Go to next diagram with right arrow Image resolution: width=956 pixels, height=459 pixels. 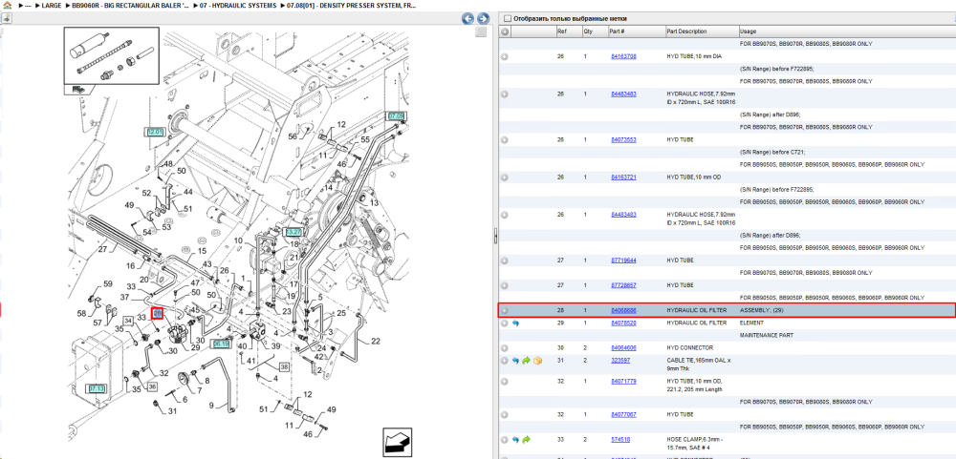[x=483, y=18]
